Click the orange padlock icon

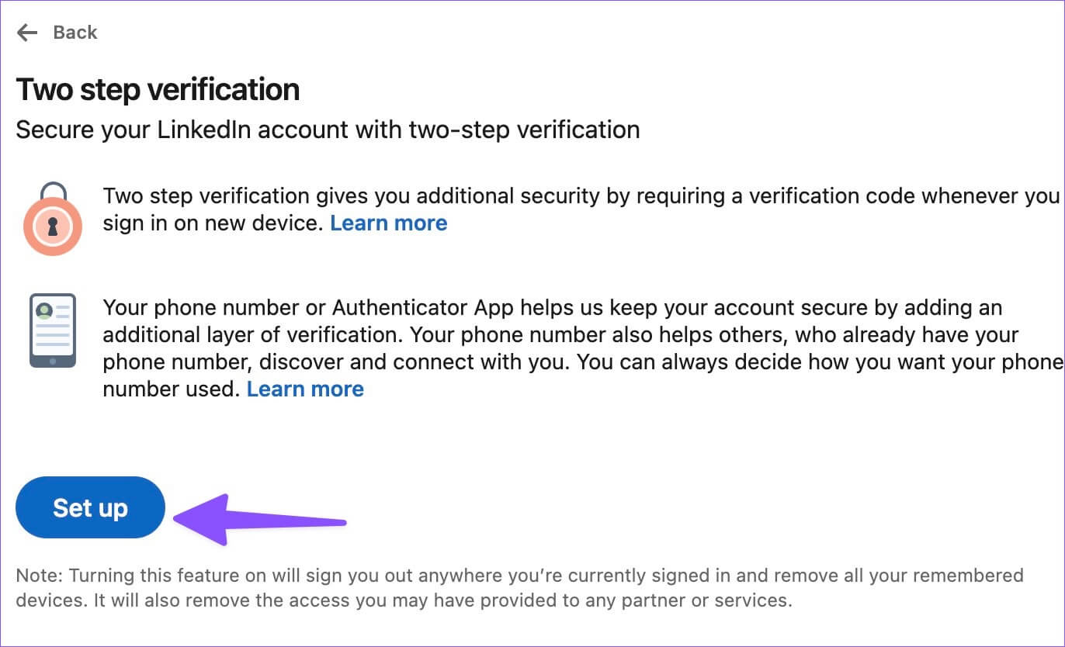point(53,219)
